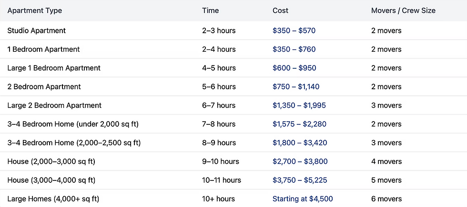
Task: Click the 6 movers crew size cell
Action: click(x=386, y=199)
